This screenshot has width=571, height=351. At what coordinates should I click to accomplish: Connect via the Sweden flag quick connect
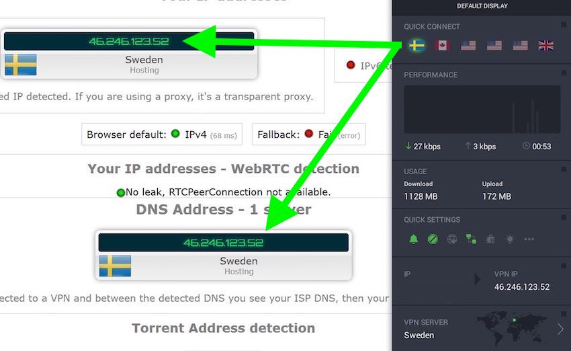pos(416,46)
